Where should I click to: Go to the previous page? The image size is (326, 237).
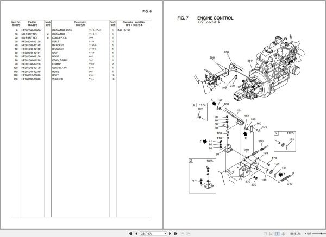[136, 234]
